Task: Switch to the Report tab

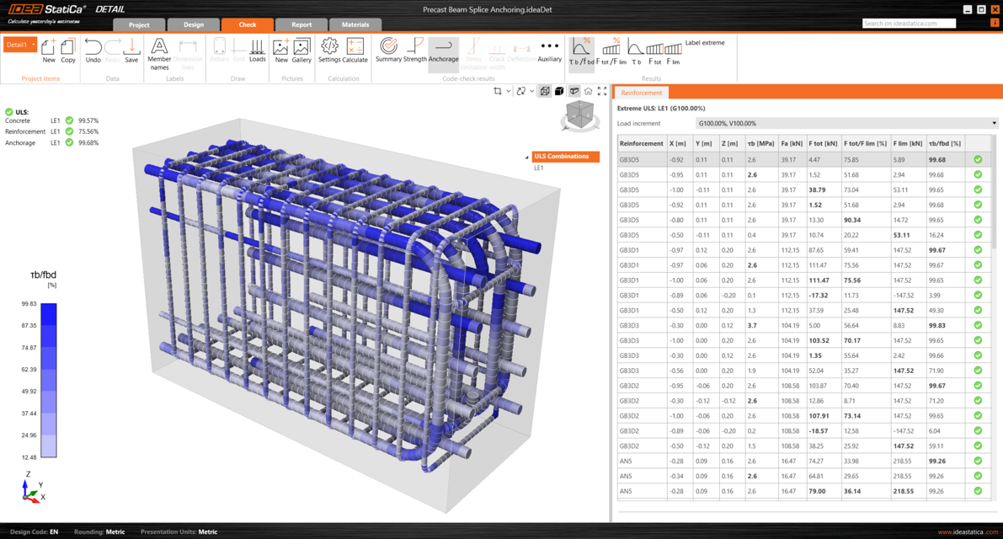Action: pos(301,24)
